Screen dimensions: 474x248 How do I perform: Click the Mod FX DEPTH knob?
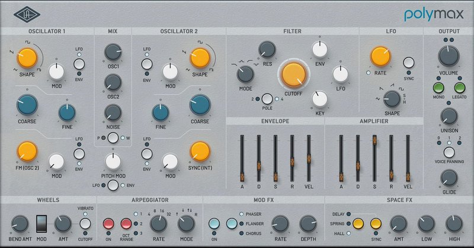pos(308,224)
